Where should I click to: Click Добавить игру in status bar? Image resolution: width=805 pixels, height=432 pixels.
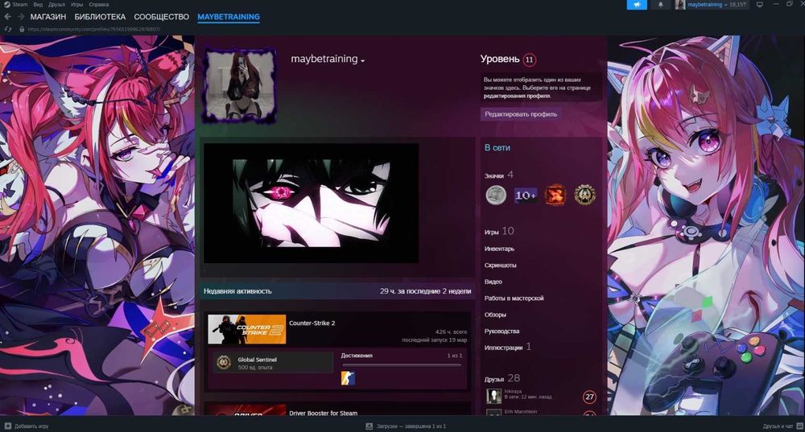[31, 426]
